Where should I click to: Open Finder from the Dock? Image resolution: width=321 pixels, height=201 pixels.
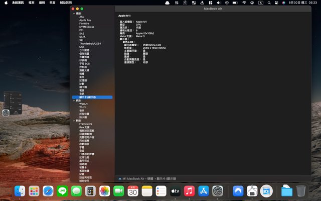pos(20,191)
